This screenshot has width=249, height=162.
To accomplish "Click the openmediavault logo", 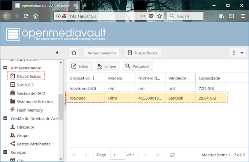I will pyautogui.click(x=56, y=34).
